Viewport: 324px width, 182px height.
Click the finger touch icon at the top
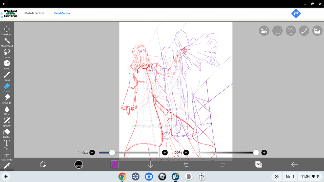[291, 31]
